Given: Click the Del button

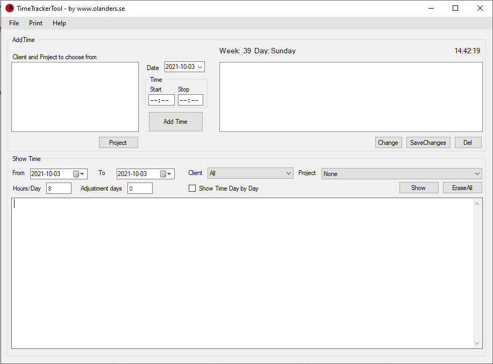Looking at the screenshot, I should click(x=468, y=142).
